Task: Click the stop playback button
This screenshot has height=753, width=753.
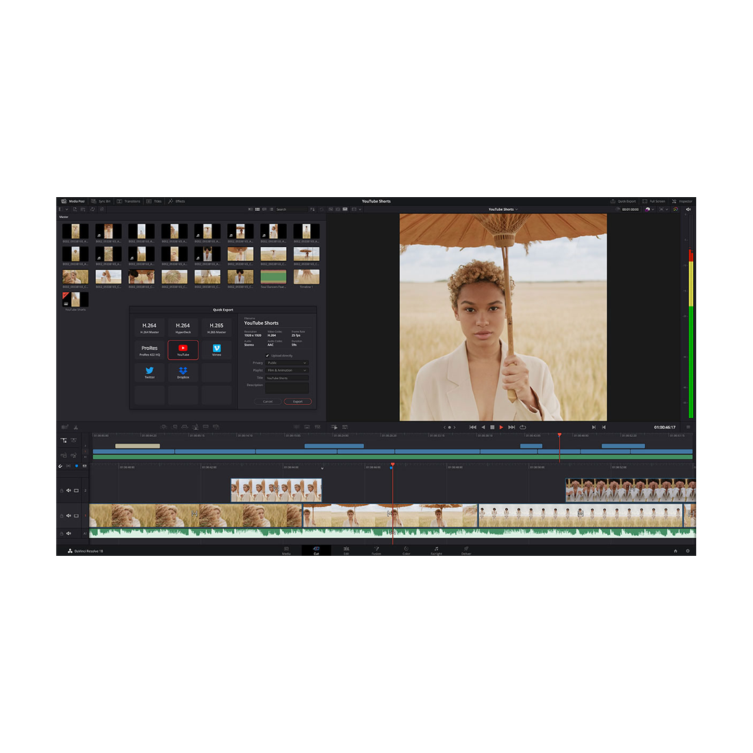Action: [492, 427]
